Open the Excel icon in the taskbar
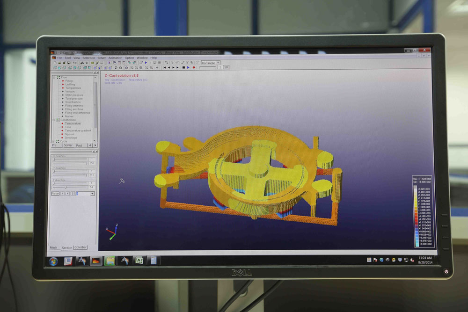The image size is (468, 312). click(139, 261)
